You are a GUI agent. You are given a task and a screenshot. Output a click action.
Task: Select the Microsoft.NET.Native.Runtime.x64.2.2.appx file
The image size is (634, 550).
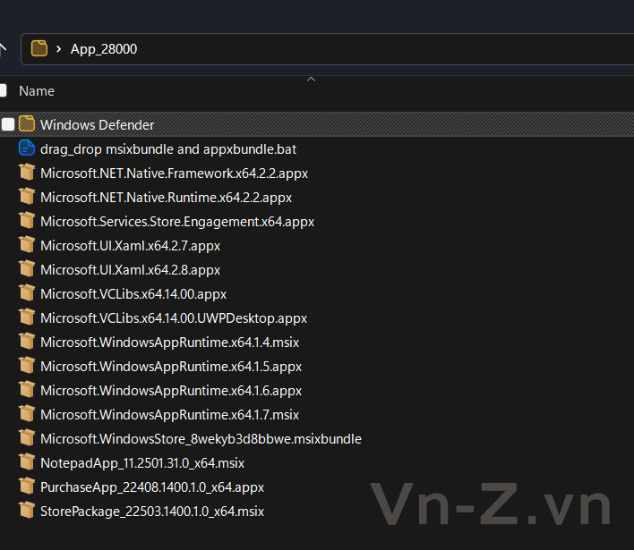click(x=166, y=197)
